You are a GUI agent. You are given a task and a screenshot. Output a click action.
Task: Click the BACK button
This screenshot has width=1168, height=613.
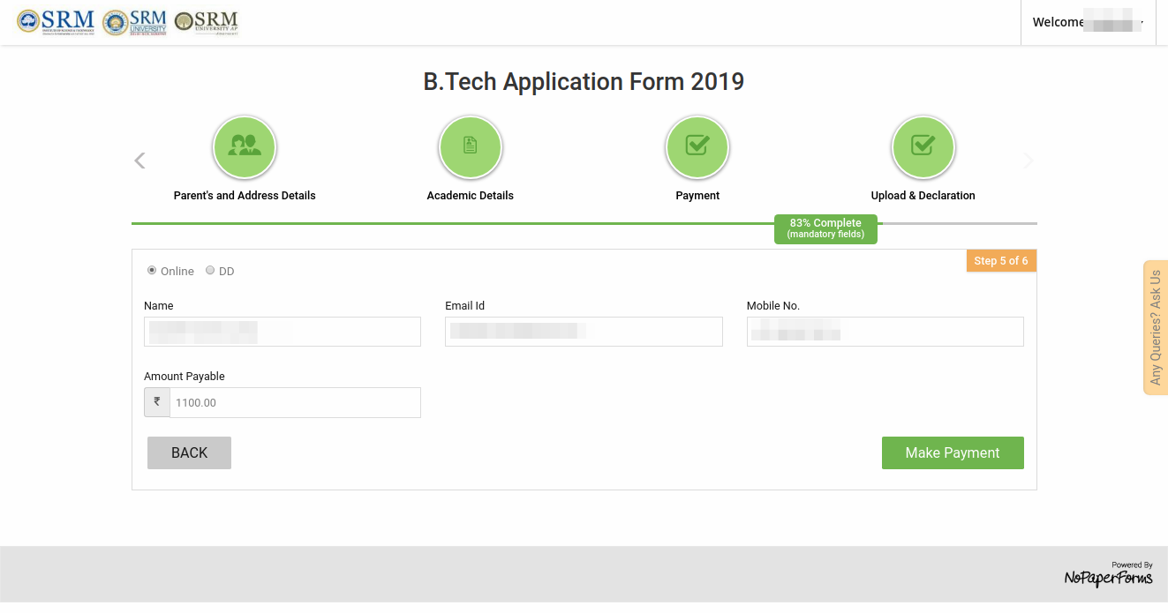[x=188, y=452]
